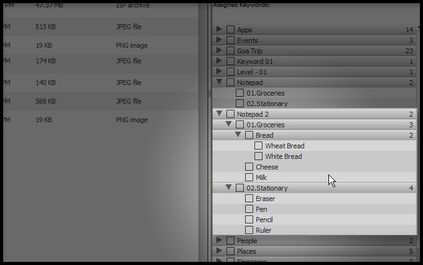Collapse the Bread sub-keyword group
This screenshot has height=265, width=423.
click(x=238, y=135)
